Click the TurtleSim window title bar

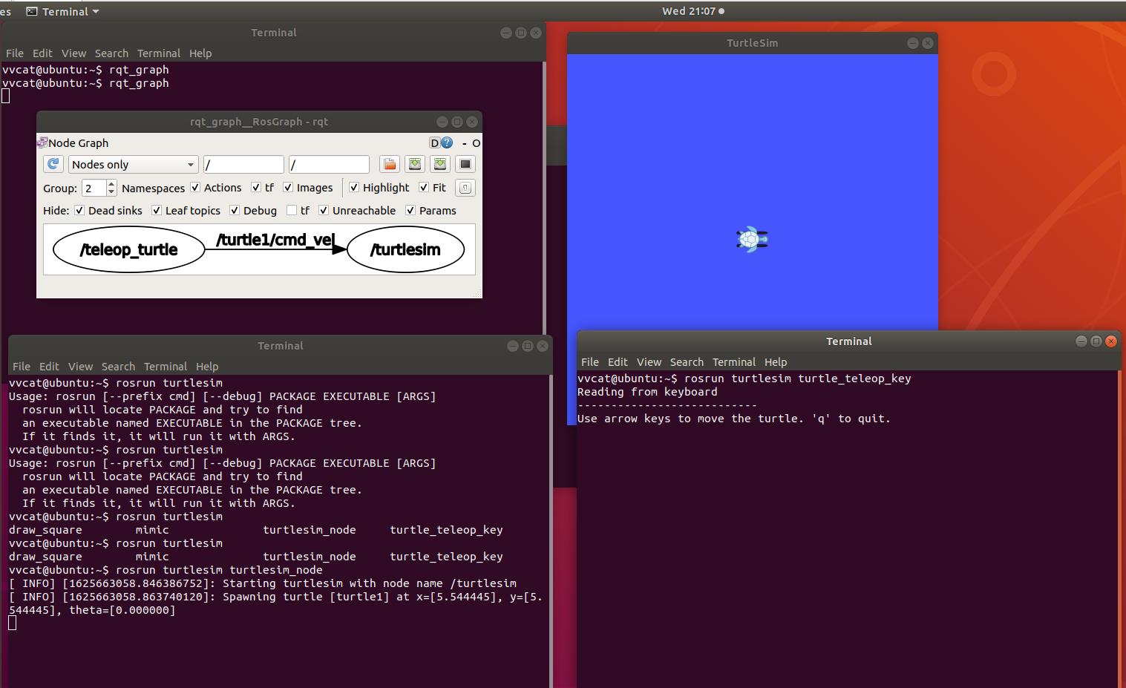[x=752, y=43]
